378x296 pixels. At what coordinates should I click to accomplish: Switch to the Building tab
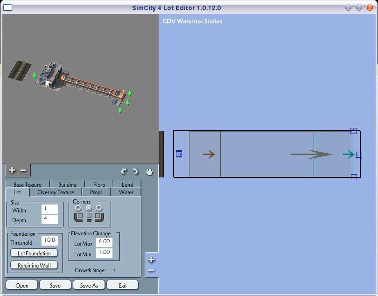[x=67, y=184]
